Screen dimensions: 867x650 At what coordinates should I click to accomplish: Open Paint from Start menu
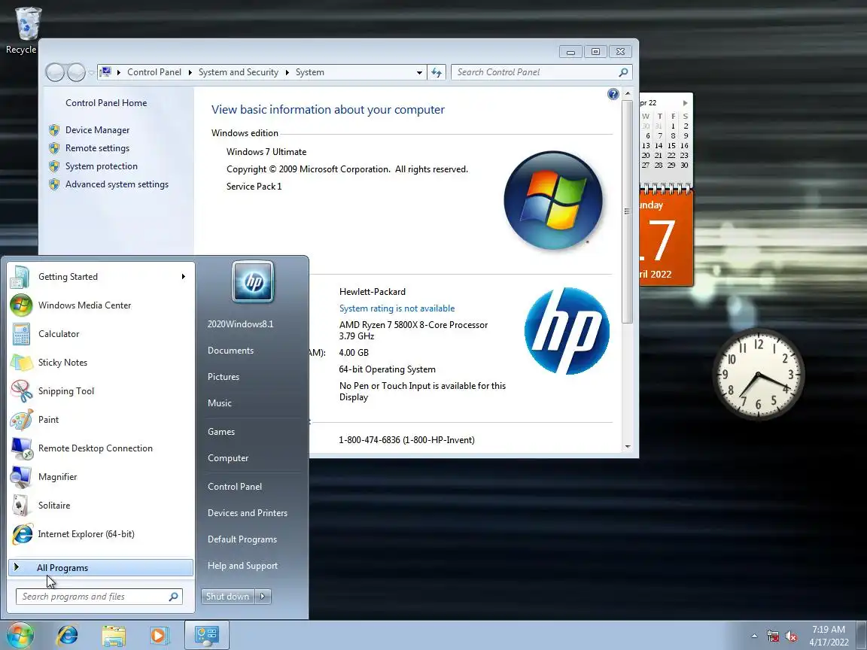point(101,420)
